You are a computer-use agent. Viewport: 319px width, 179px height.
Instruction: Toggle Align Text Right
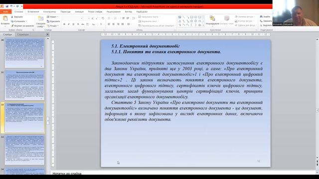(118, 24)
